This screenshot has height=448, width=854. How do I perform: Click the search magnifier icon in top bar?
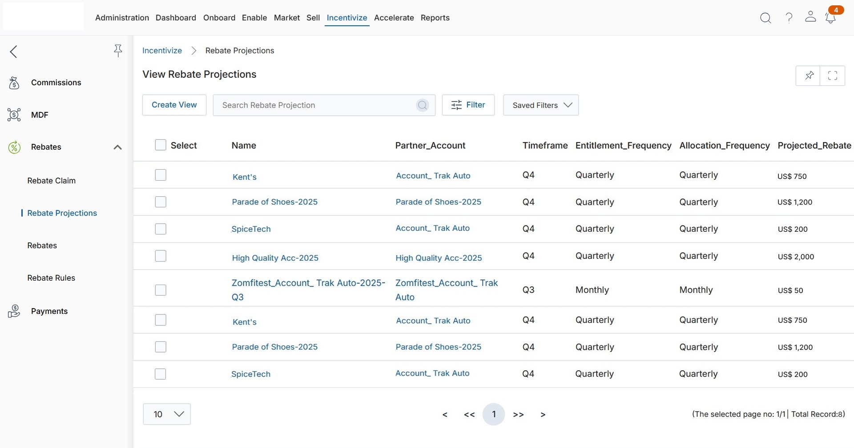point(765,18)
